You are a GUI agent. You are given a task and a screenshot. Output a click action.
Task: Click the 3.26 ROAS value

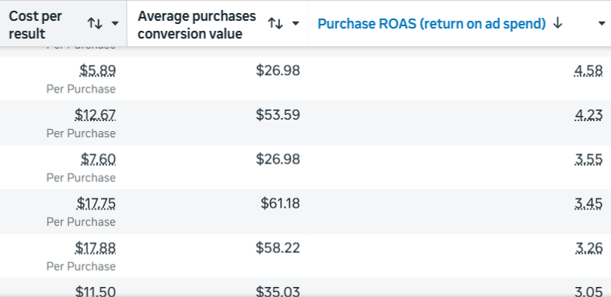tap(589, 248)
